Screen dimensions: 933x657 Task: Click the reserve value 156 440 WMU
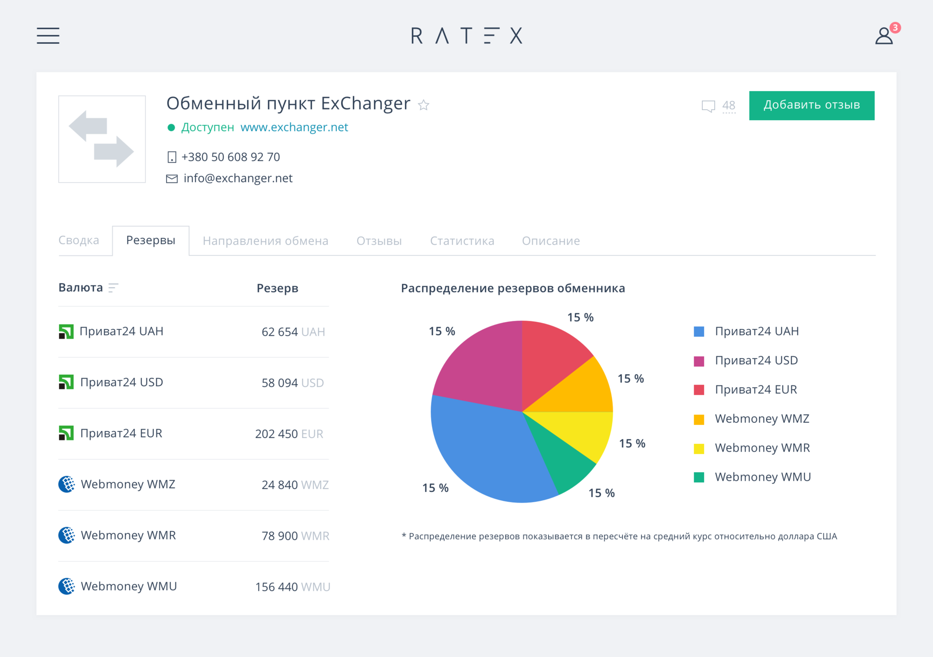[x=293, y=587]
